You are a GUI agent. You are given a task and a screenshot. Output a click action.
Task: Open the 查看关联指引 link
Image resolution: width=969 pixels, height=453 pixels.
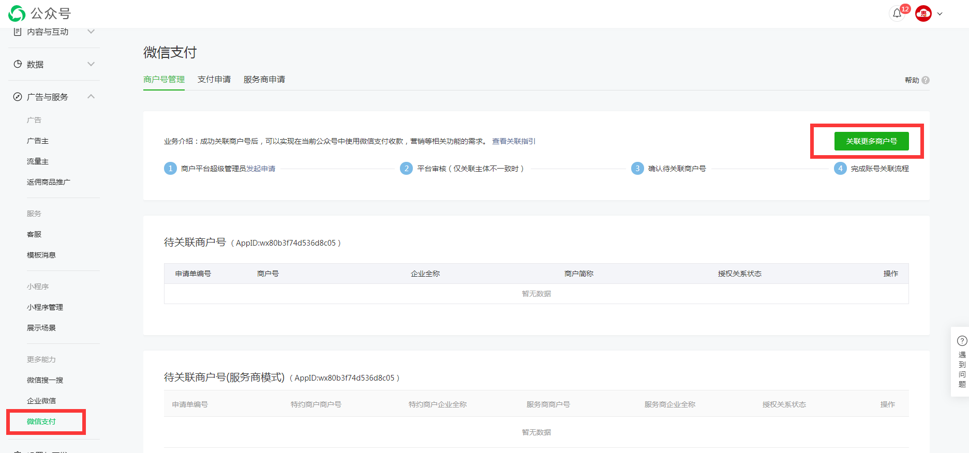pos(513,141)
